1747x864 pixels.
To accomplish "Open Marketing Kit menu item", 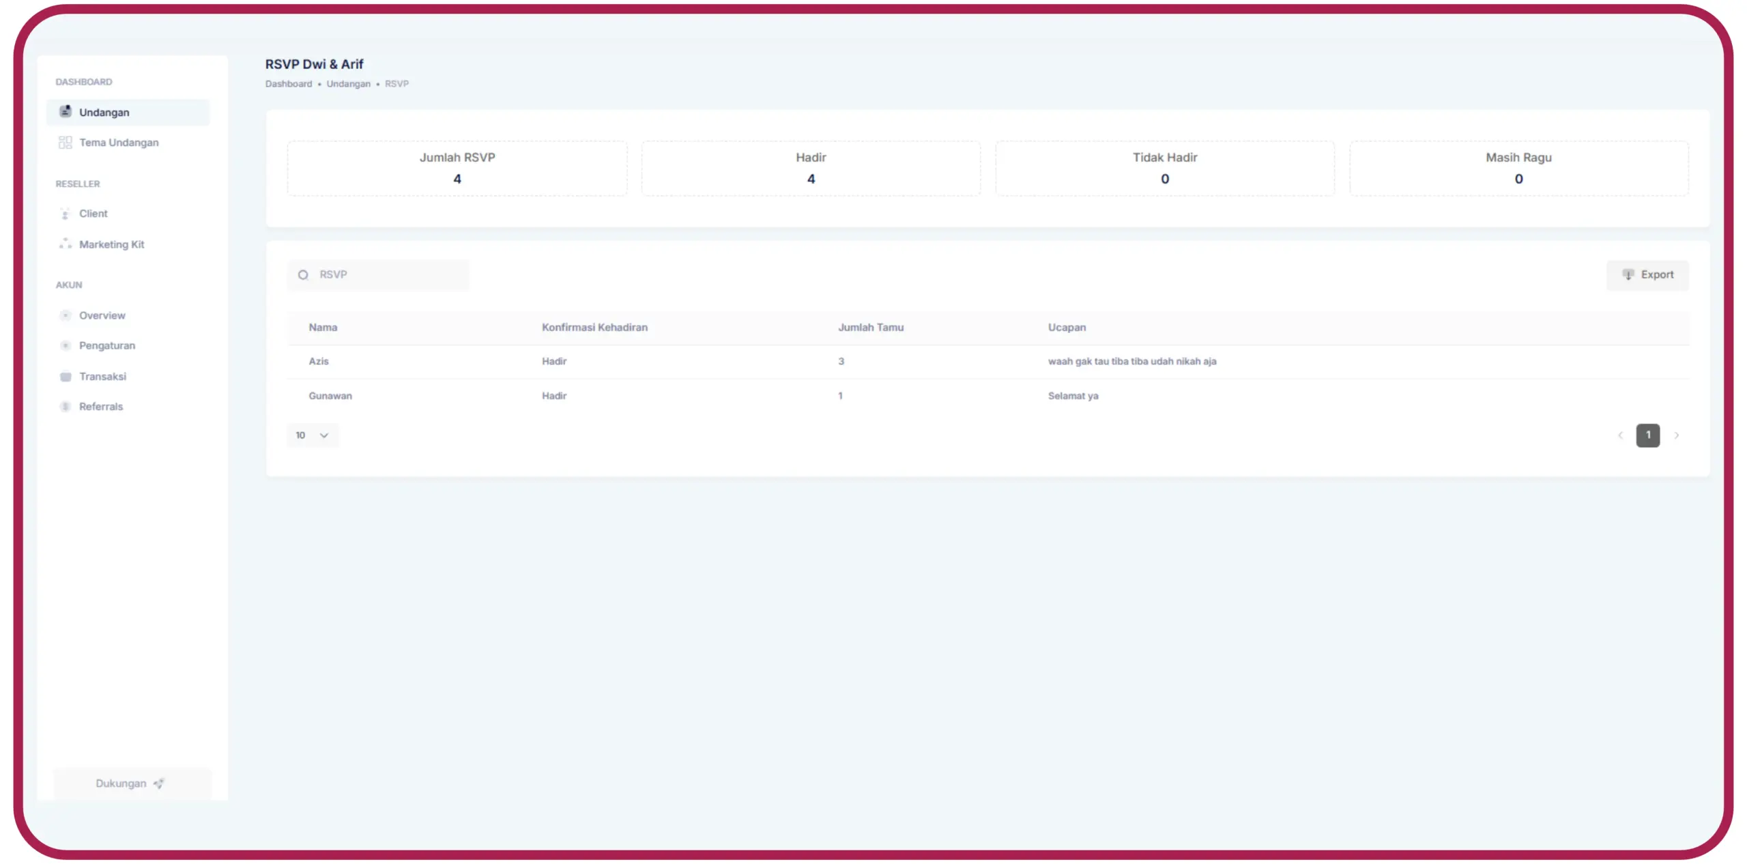I will (x=111, y=244).
